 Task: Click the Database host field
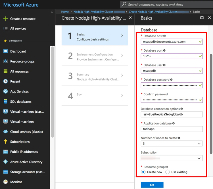[172, 41]
